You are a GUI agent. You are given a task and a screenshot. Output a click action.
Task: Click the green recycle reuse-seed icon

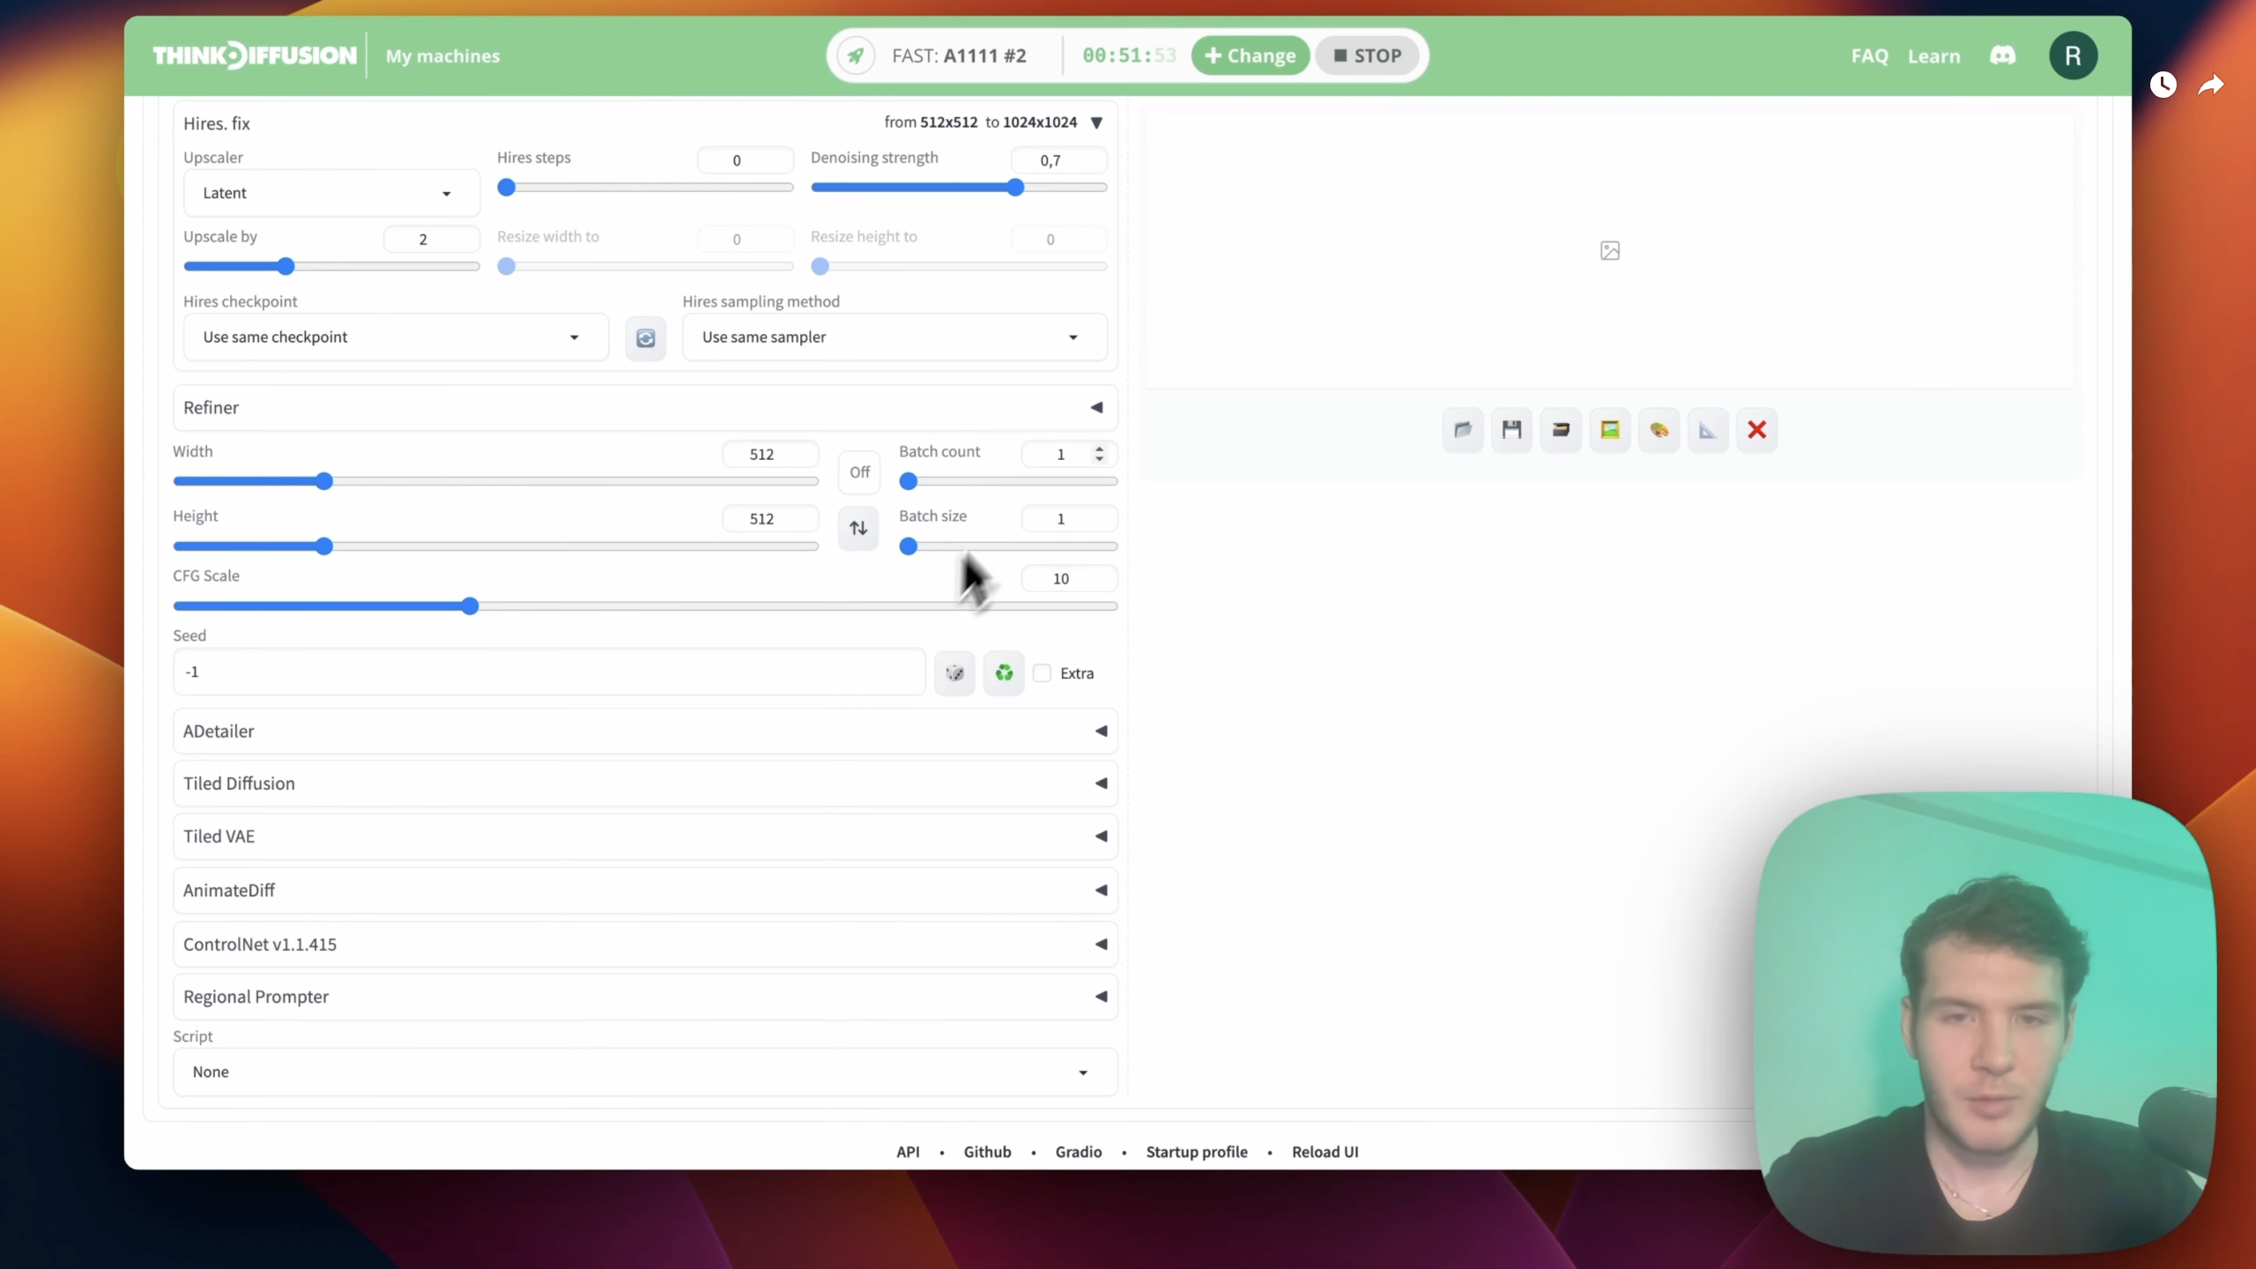[x=1004, y=673]
